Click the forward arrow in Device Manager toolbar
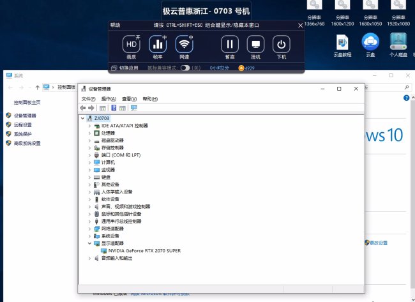The width and height of the screenshot is (415, 302). (x=91, y=108)
